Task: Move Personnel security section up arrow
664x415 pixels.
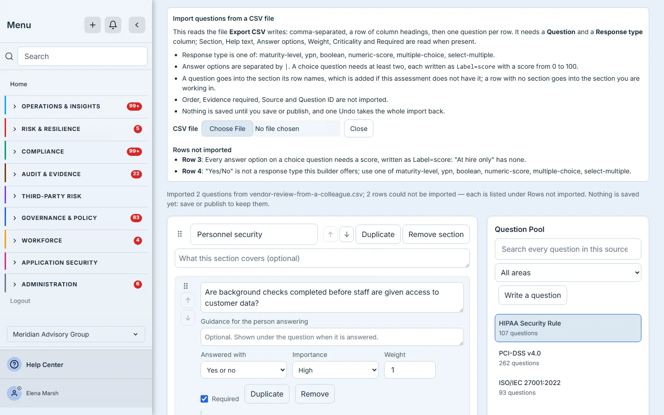Action: click(330, 234)
